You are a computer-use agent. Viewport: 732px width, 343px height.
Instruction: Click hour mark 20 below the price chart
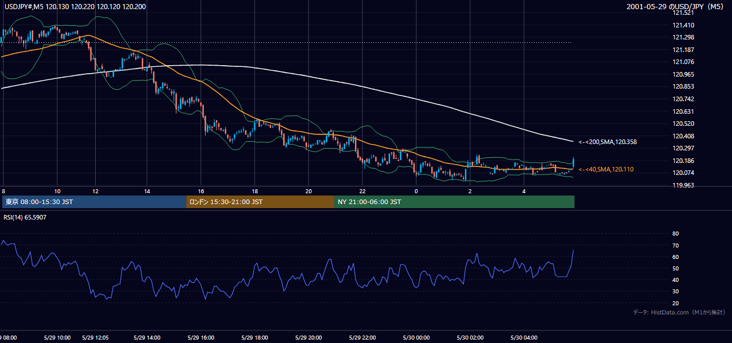(x=309, y=191)
